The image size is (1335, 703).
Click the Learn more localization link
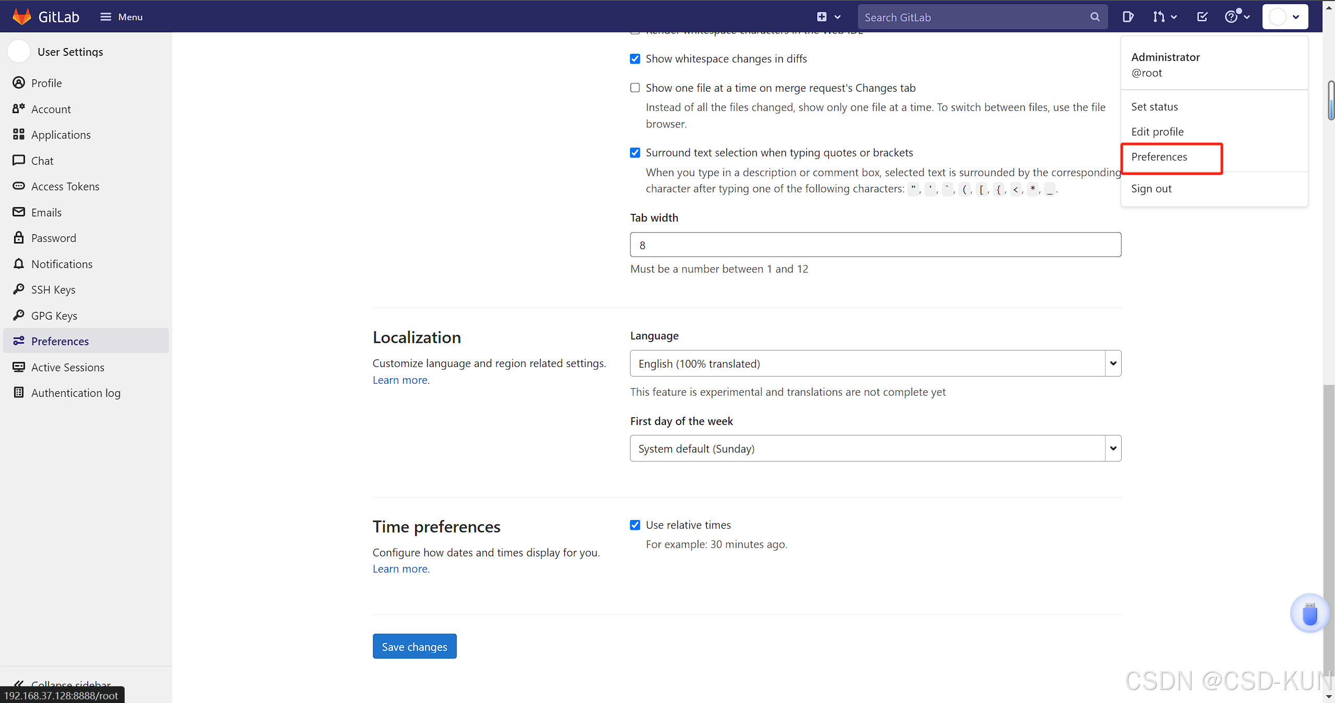click(401, 380)
